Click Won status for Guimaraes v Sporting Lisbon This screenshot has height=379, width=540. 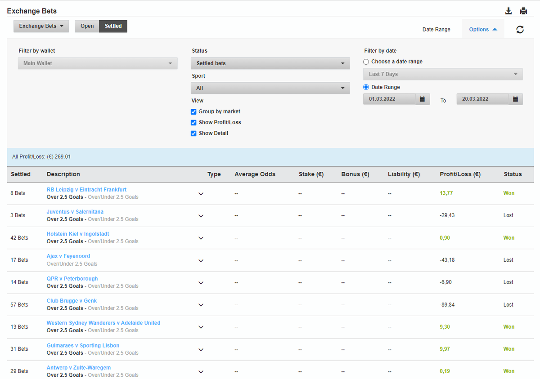(509, 349)
